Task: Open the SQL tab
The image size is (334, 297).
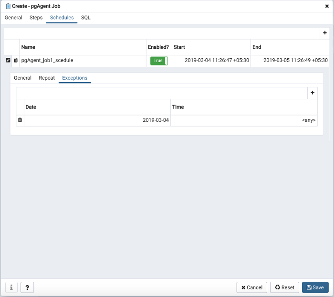Action: [x=85, y=18]
